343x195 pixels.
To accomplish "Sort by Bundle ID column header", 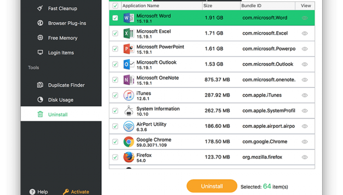I will (268, 6).
